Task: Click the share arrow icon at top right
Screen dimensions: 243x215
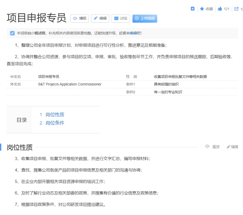Action: pos(236,9)
